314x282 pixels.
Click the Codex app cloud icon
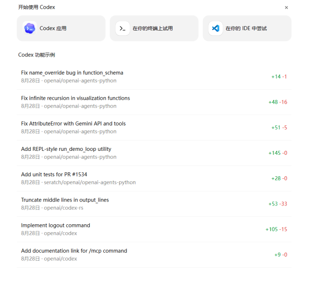30,28
